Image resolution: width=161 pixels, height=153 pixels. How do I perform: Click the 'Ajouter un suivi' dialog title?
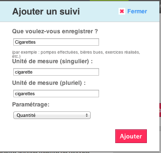pyautogui.click(x=46, y=11)
